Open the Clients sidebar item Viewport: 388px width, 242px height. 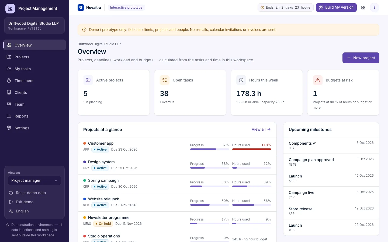tap(34, 92)
